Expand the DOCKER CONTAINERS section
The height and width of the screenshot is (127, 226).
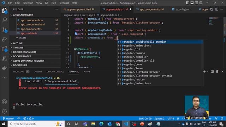point(35,52)
